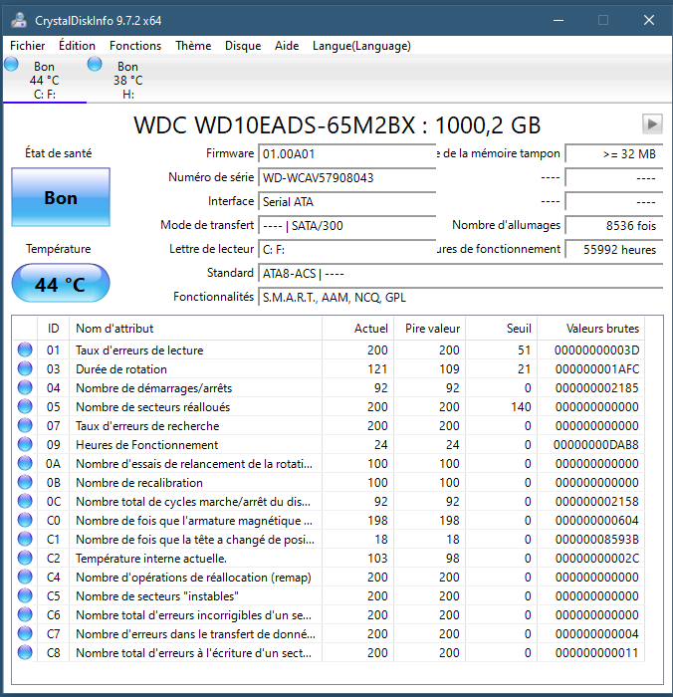Image resolution: width=673 pixels, height=697 pixels.
Task: Select the Durée de rotation row
Action: tap(329, 369)
